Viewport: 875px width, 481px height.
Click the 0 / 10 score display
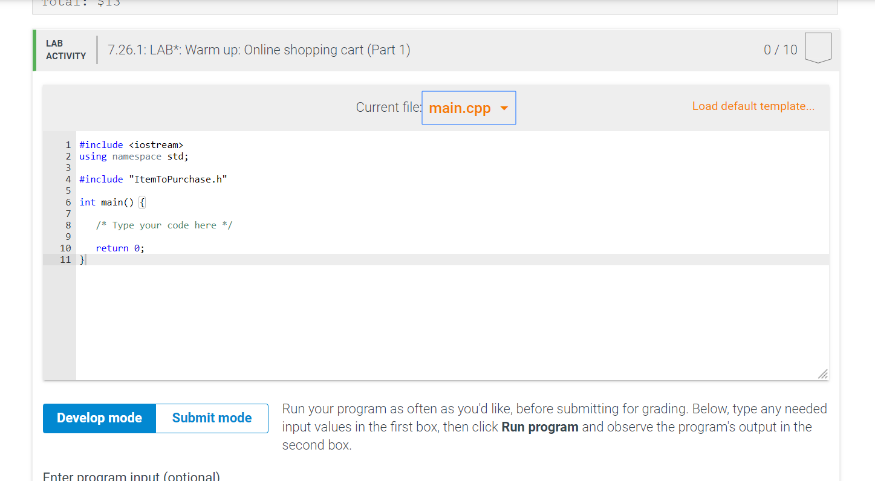tap(781, 50)
